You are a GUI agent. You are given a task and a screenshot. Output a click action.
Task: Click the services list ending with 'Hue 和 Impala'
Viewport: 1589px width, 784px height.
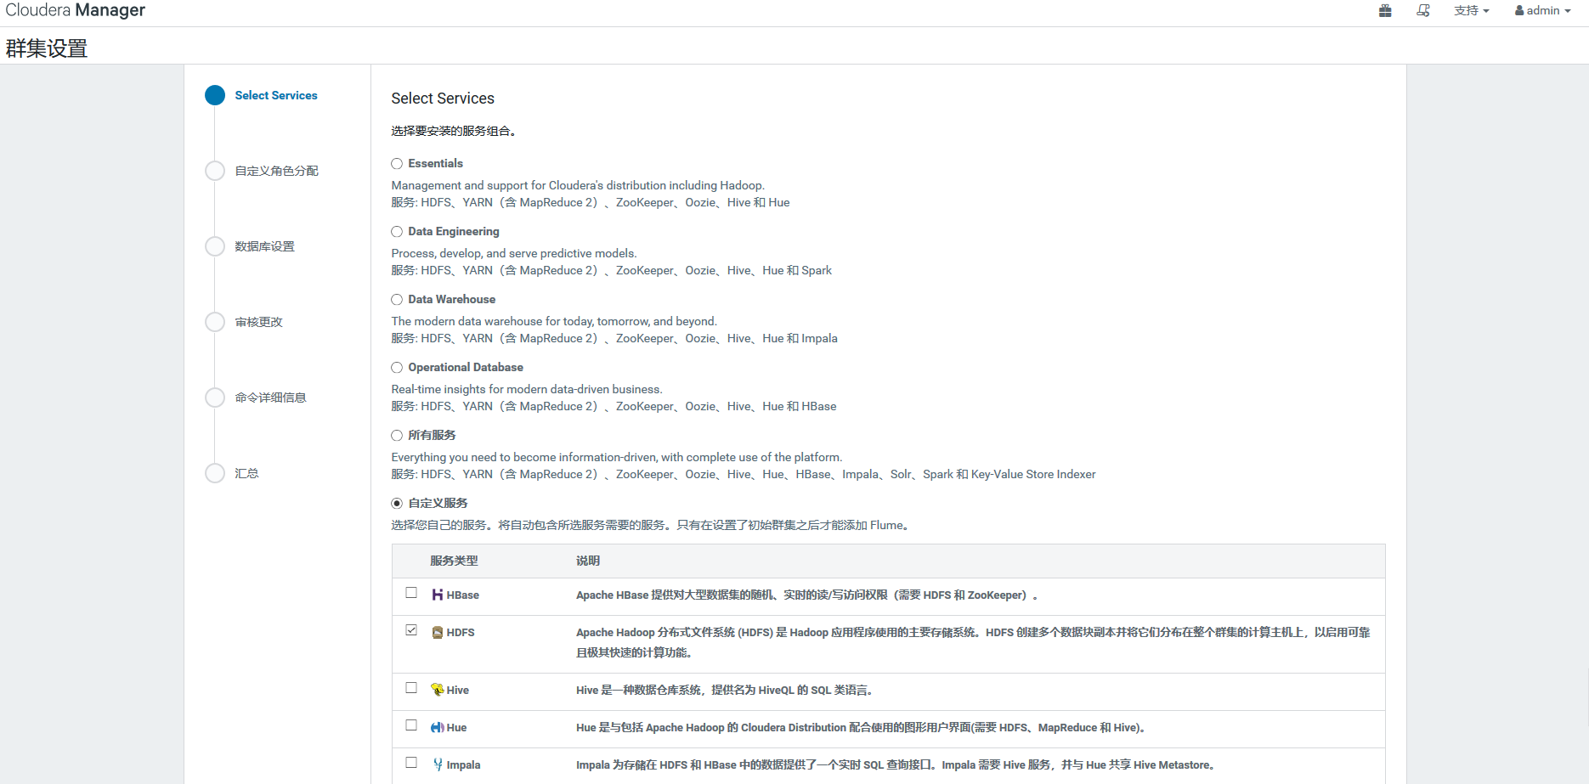(614, 338)
